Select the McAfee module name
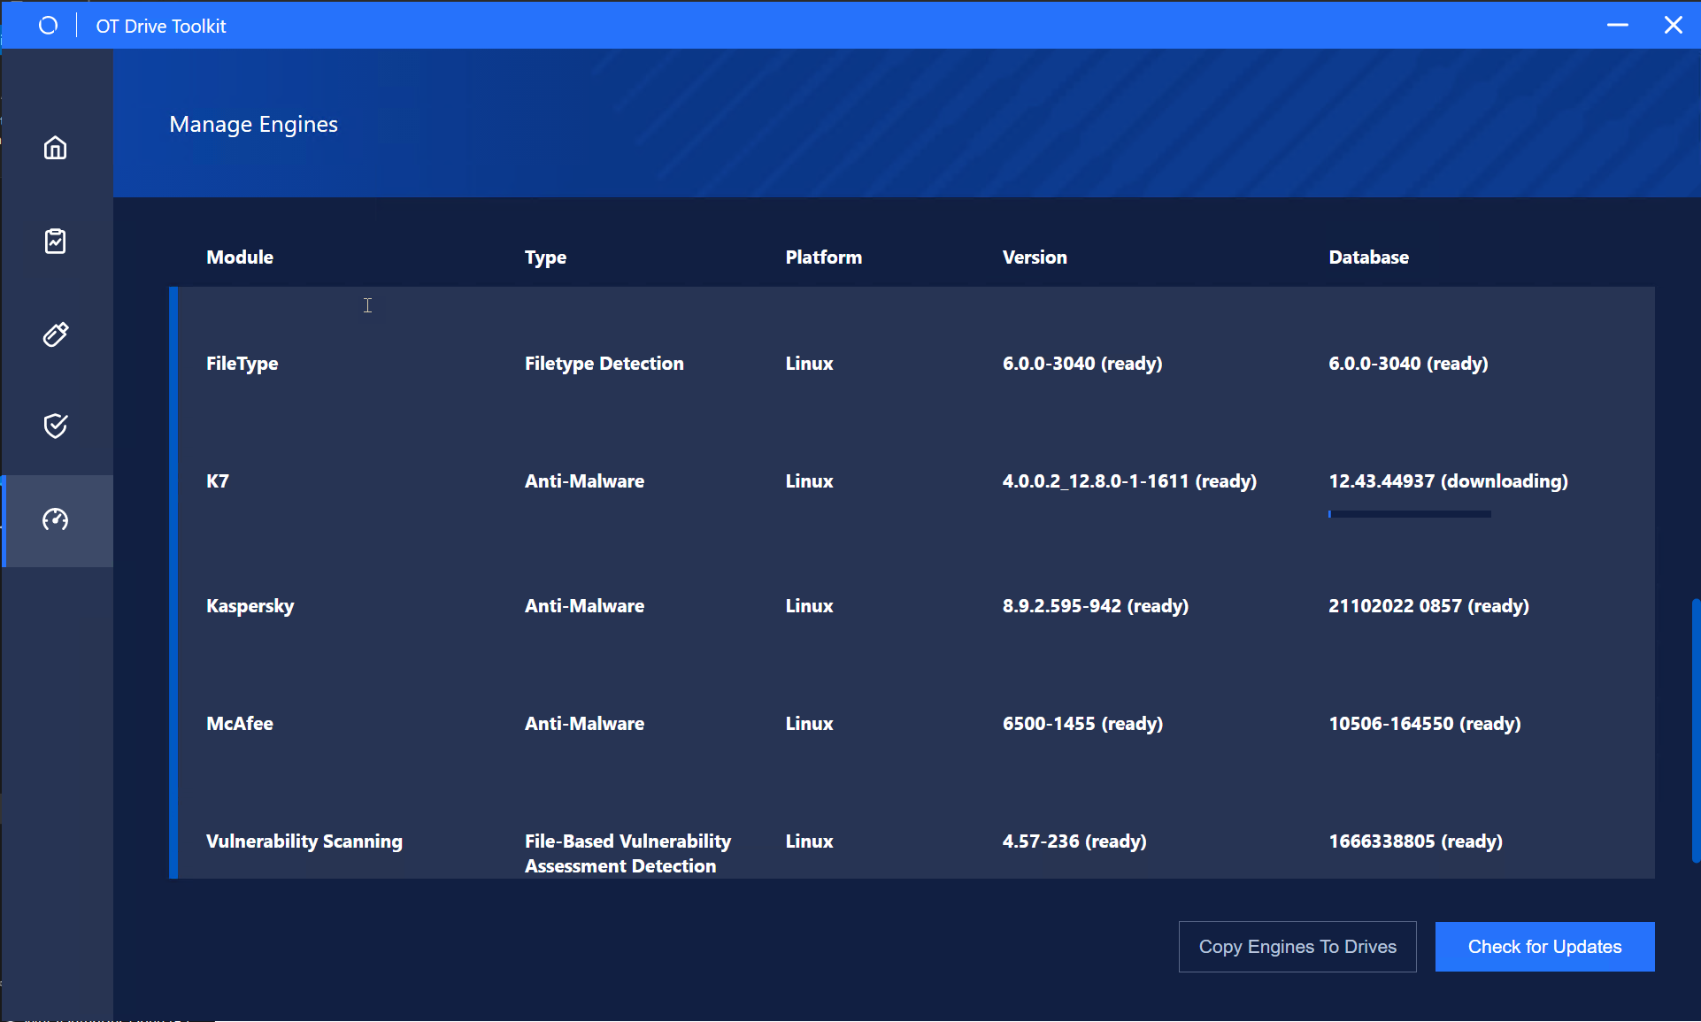 239,724
